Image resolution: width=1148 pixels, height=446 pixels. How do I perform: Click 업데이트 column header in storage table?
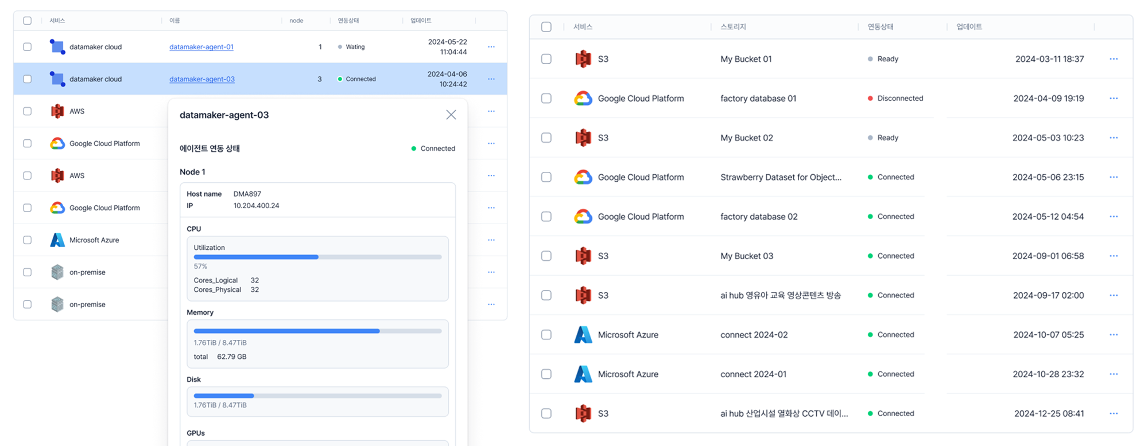(x=969, y=27)
